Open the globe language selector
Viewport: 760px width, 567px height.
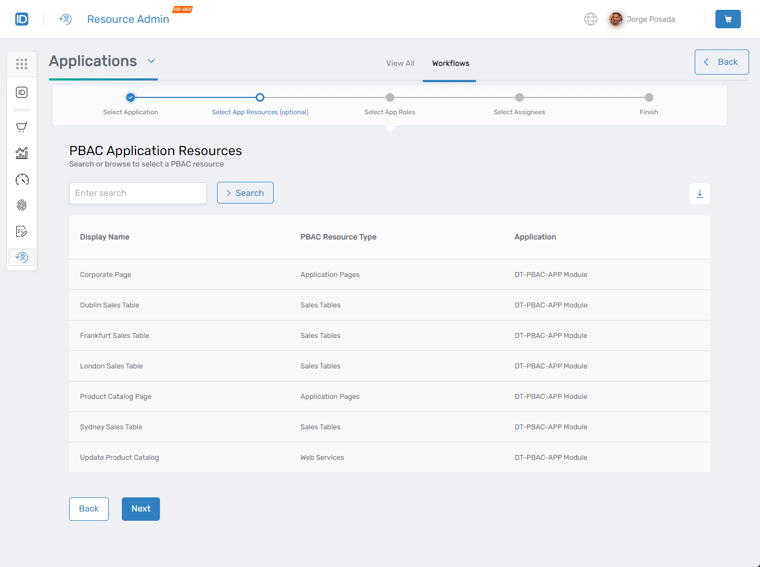591,19
